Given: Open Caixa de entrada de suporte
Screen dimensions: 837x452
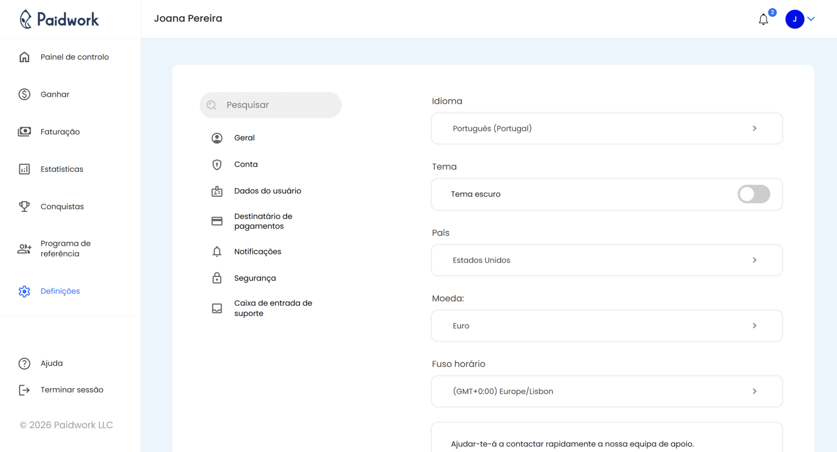Looking at the screenshot, I should (x=273, y=308).
